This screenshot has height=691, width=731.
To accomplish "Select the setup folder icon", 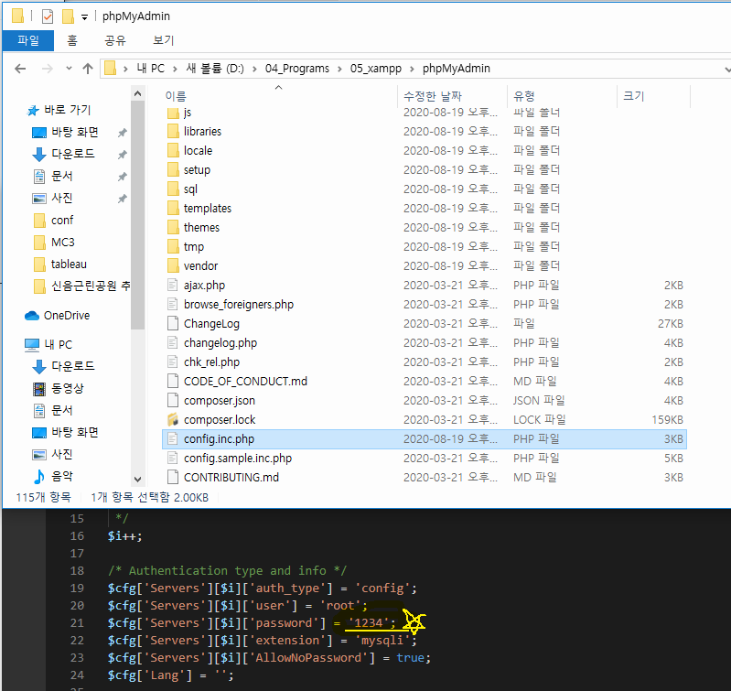I will pos(173,169).
